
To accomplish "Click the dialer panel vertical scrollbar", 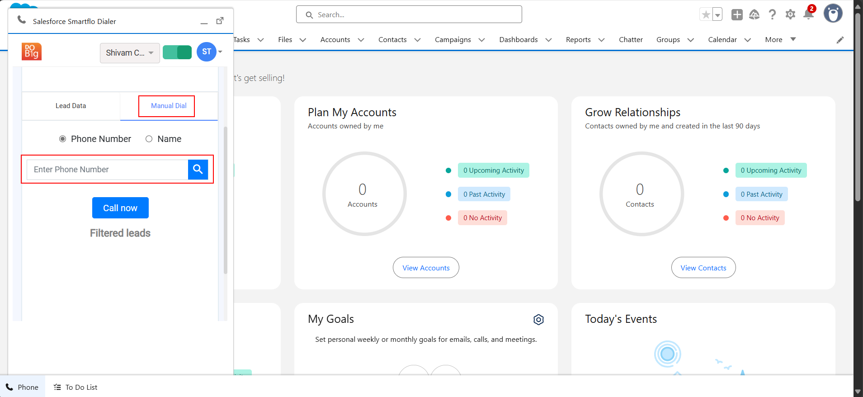I will click(226, 200).
